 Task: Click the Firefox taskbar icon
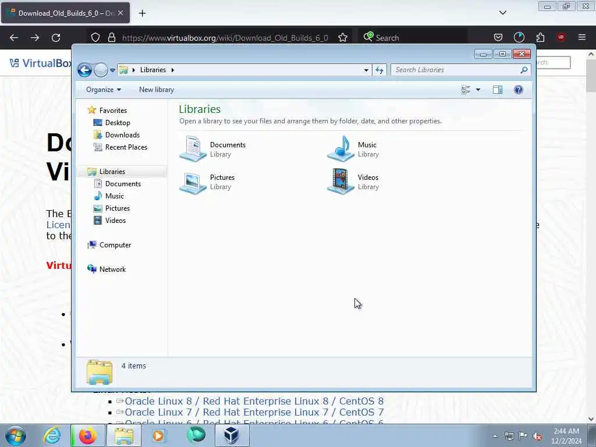(87, 435)
